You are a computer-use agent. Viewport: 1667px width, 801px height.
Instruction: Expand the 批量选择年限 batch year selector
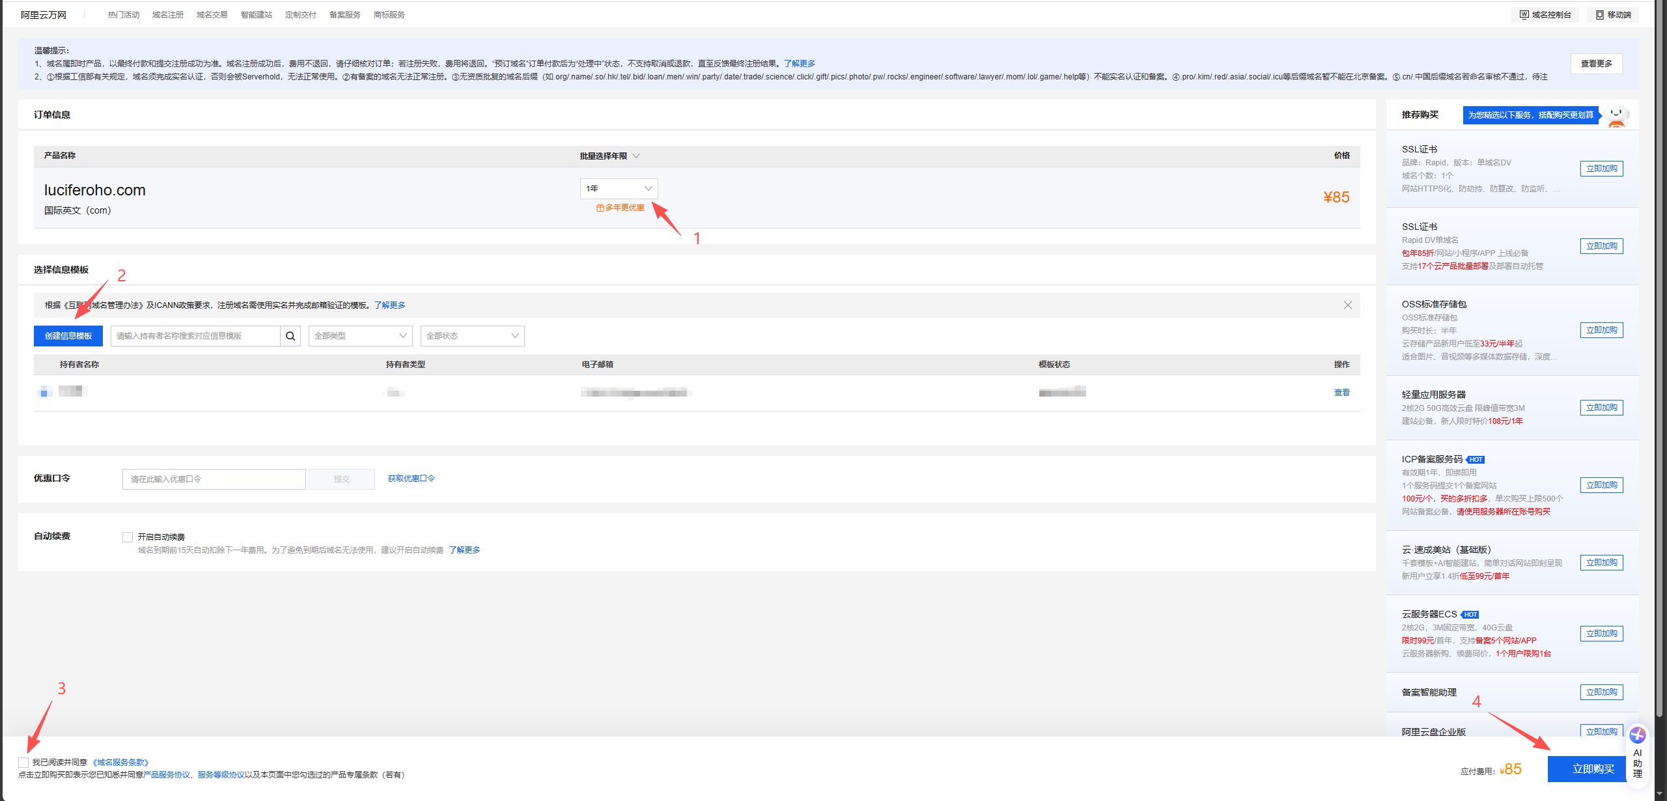click(x=609, y=156)
